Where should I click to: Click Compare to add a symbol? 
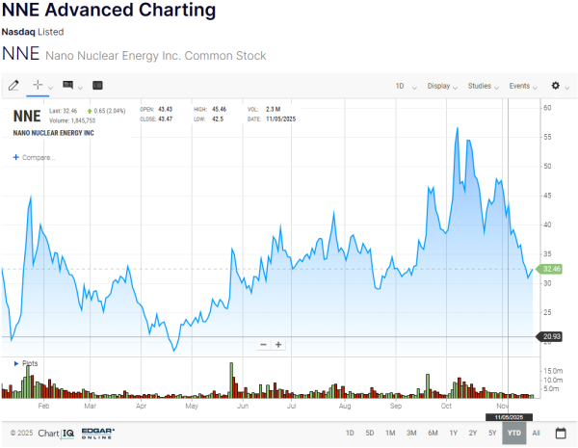tap(35, 156)
